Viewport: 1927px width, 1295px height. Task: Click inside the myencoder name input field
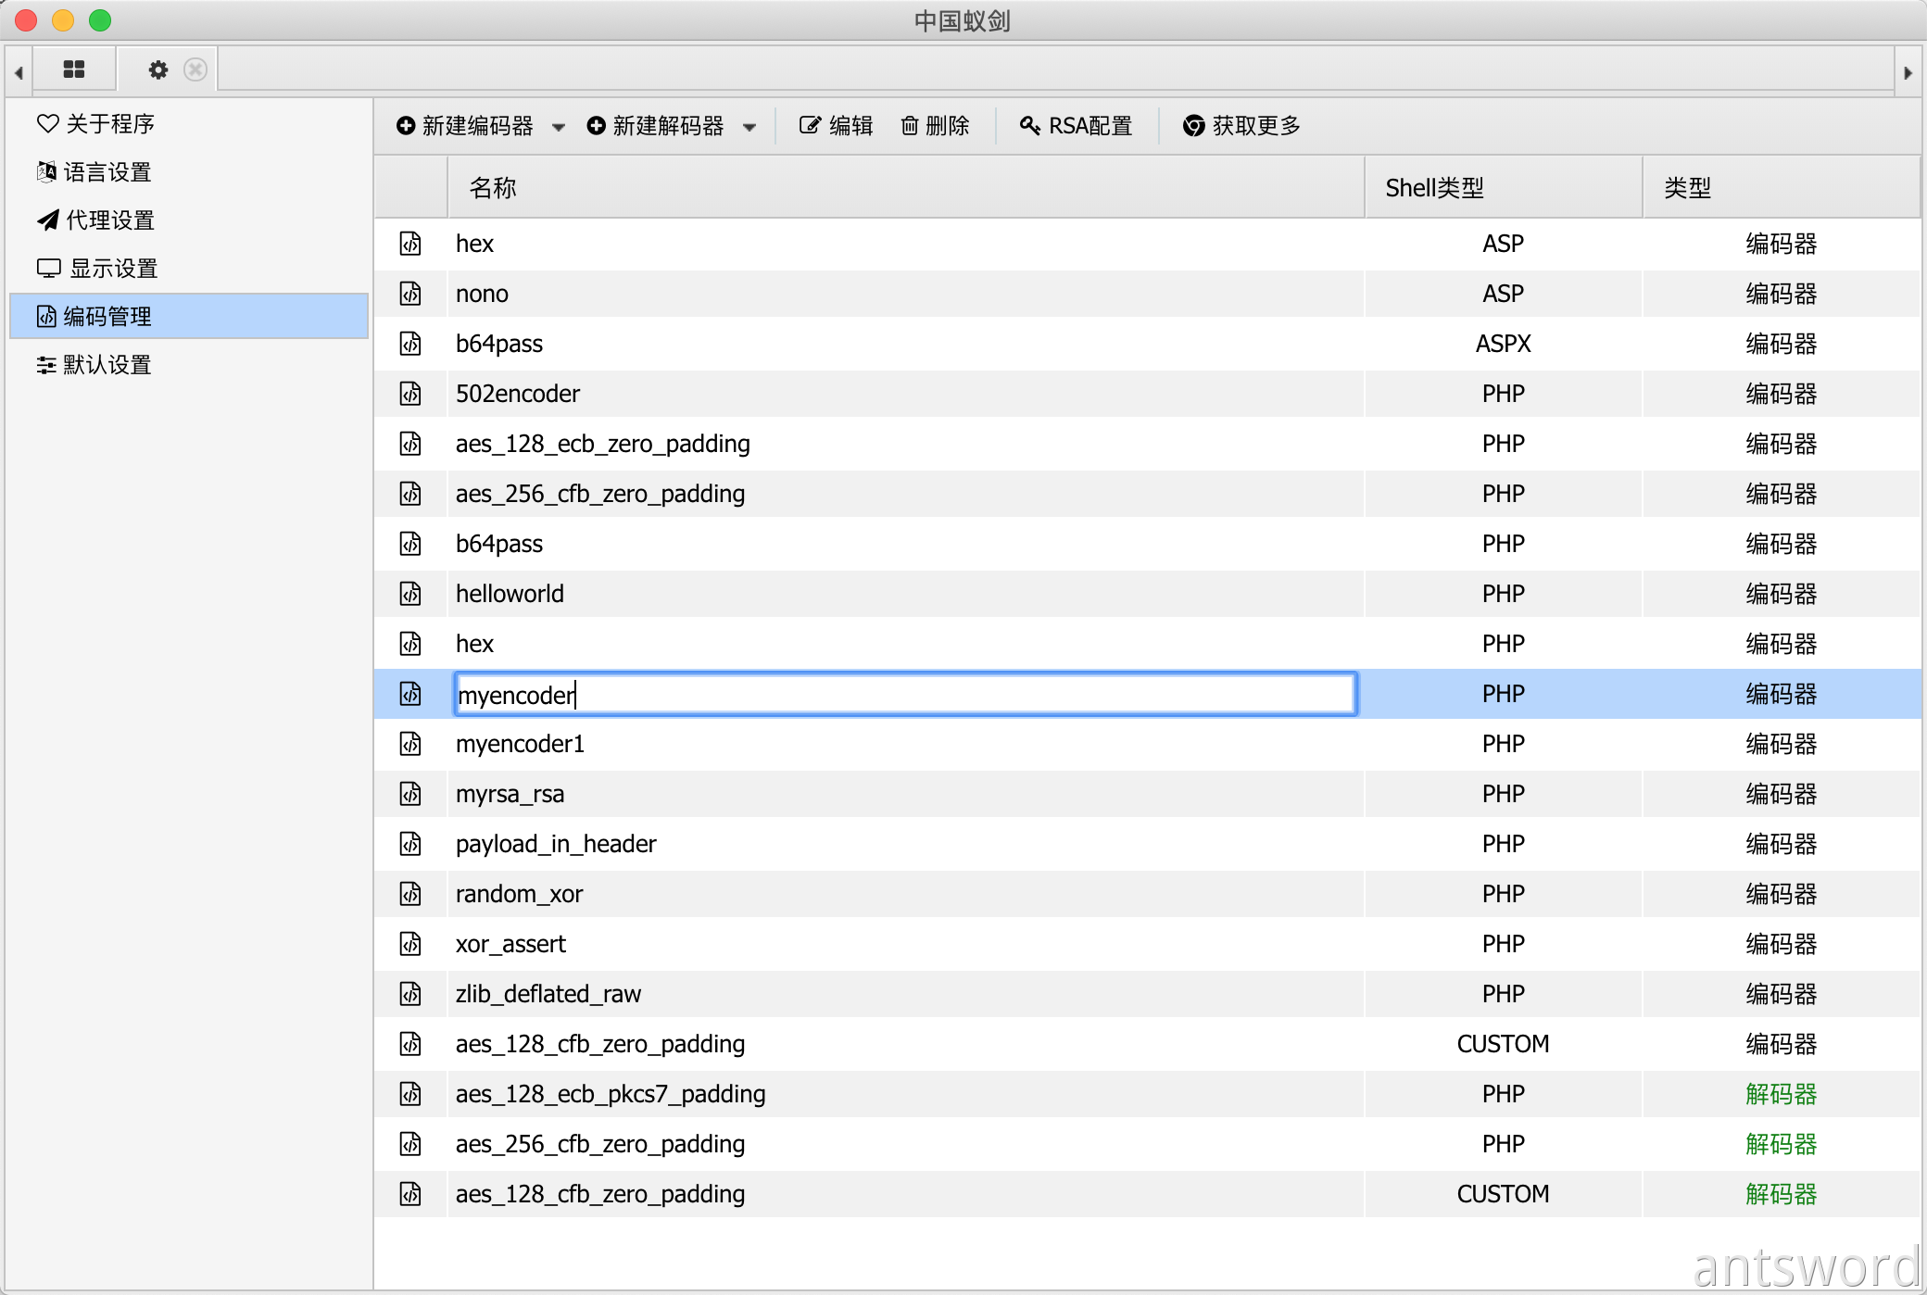tap(904, 695)
